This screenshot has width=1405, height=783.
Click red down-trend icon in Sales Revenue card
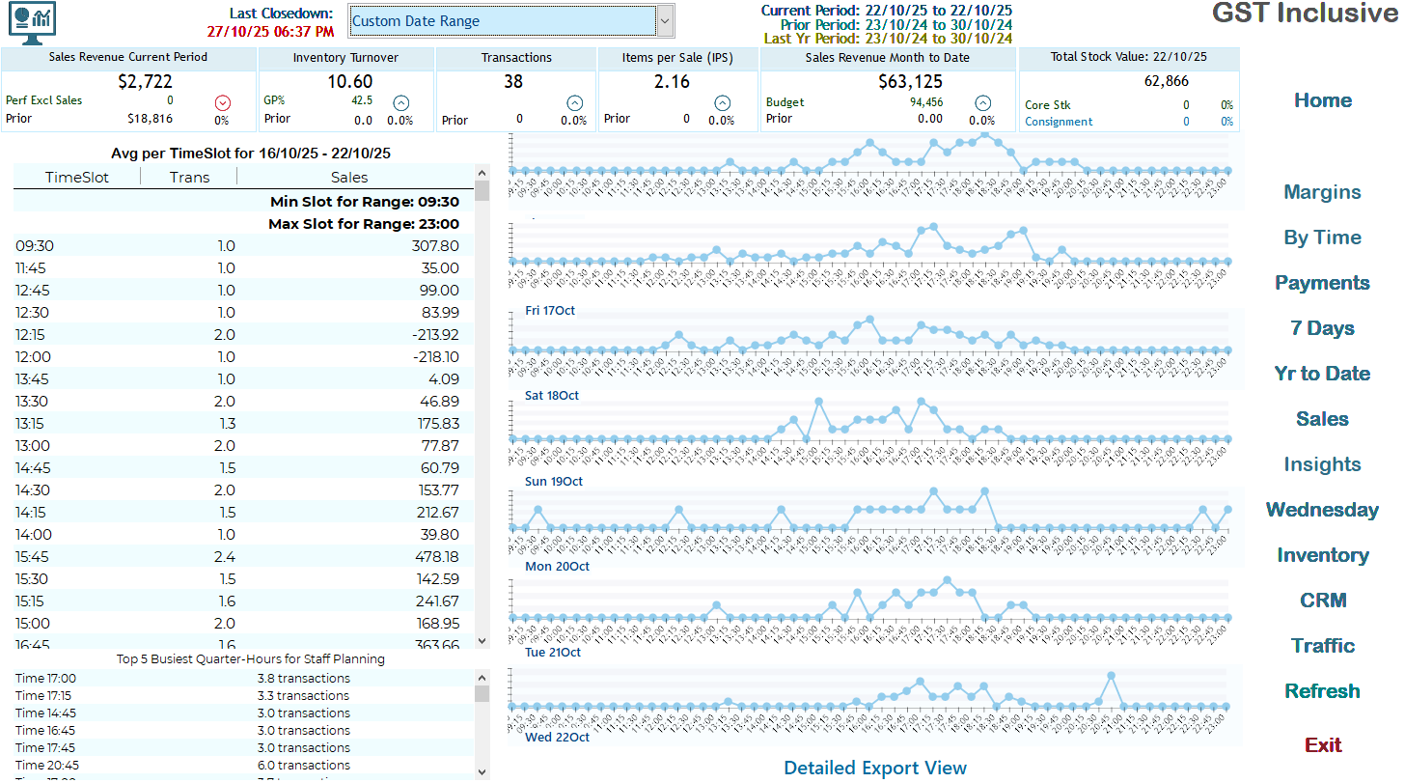(222, 102)
